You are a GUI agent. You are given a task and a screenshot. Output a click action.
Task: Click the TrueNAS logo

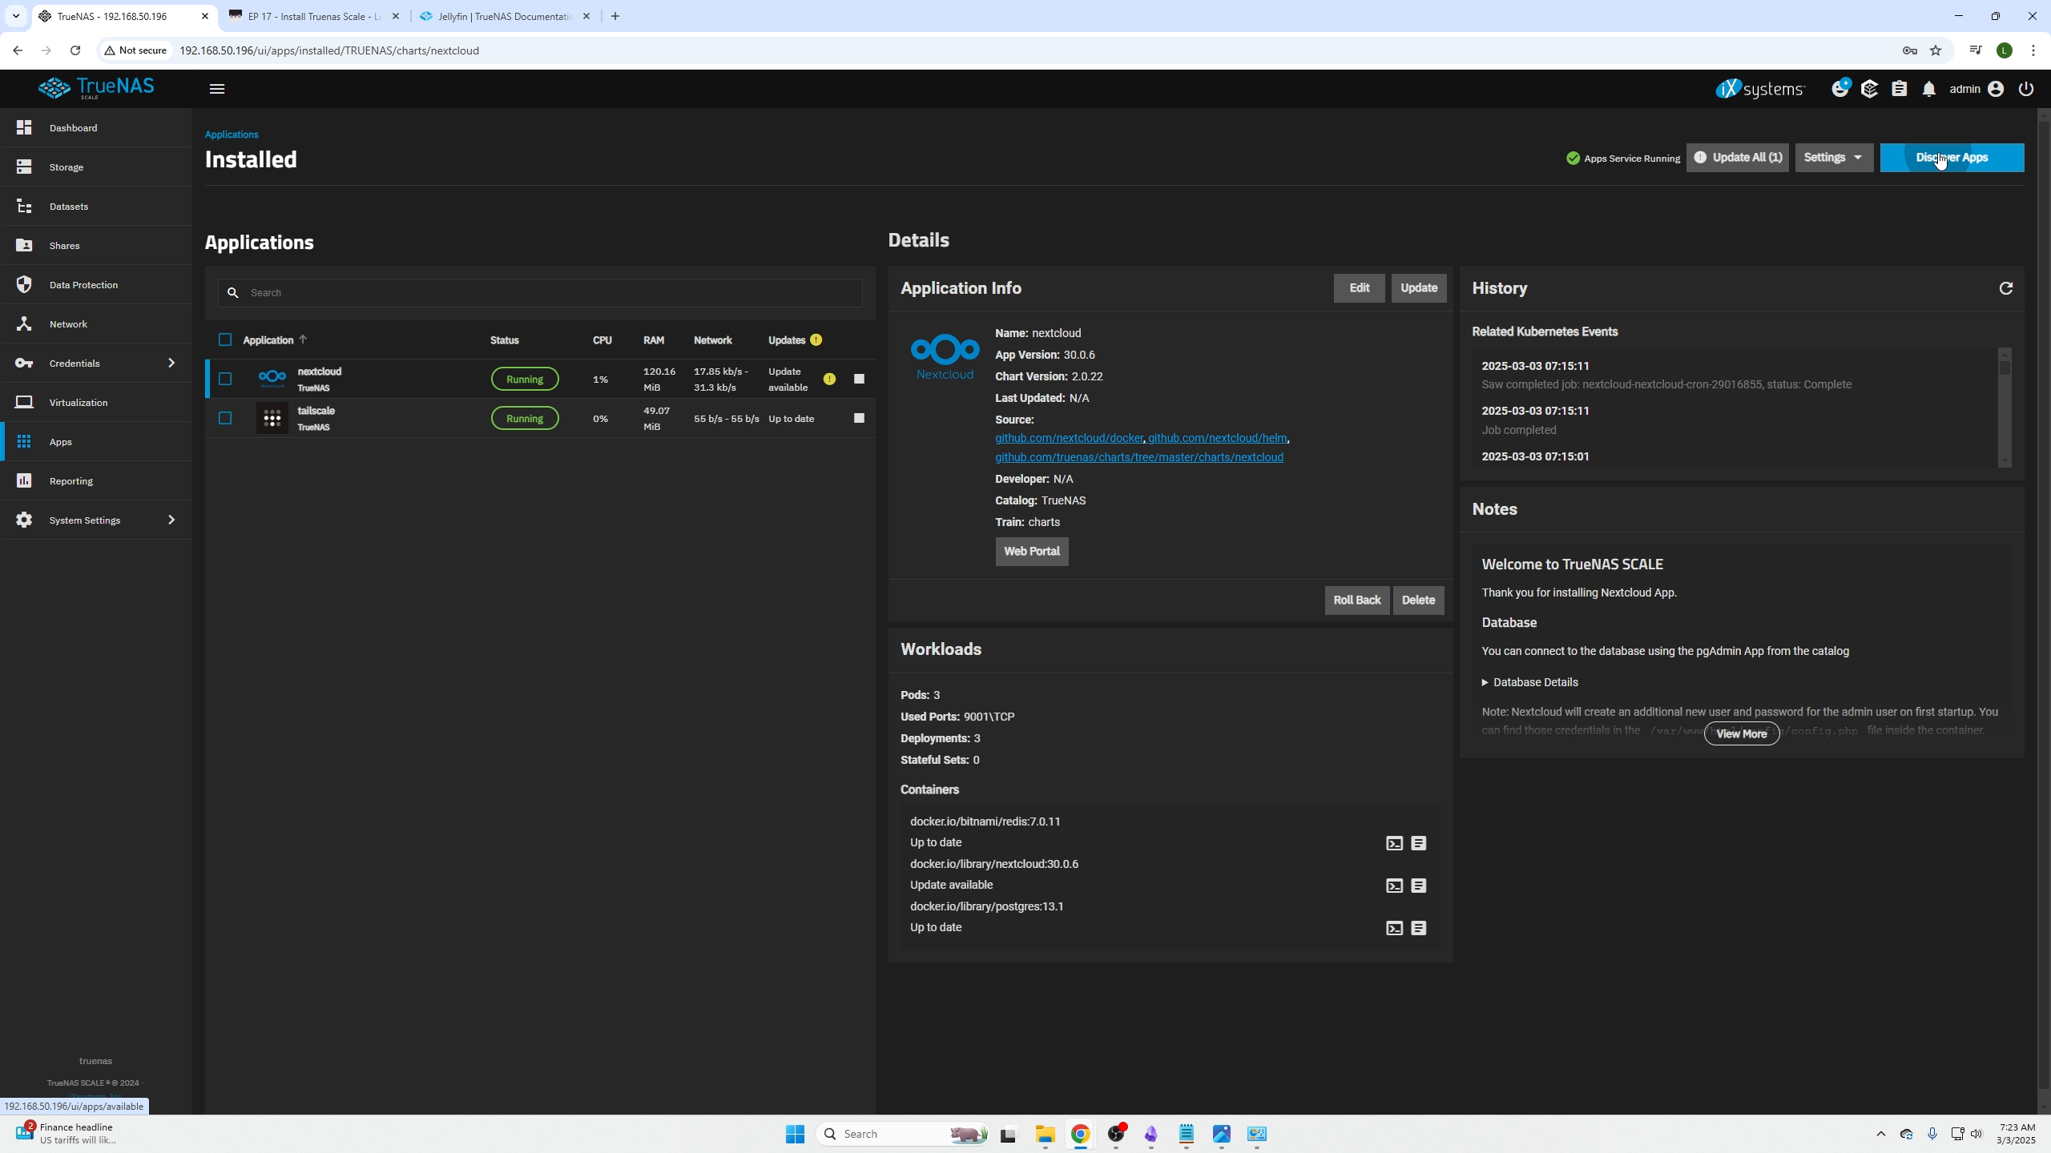(x=96, y=88)
